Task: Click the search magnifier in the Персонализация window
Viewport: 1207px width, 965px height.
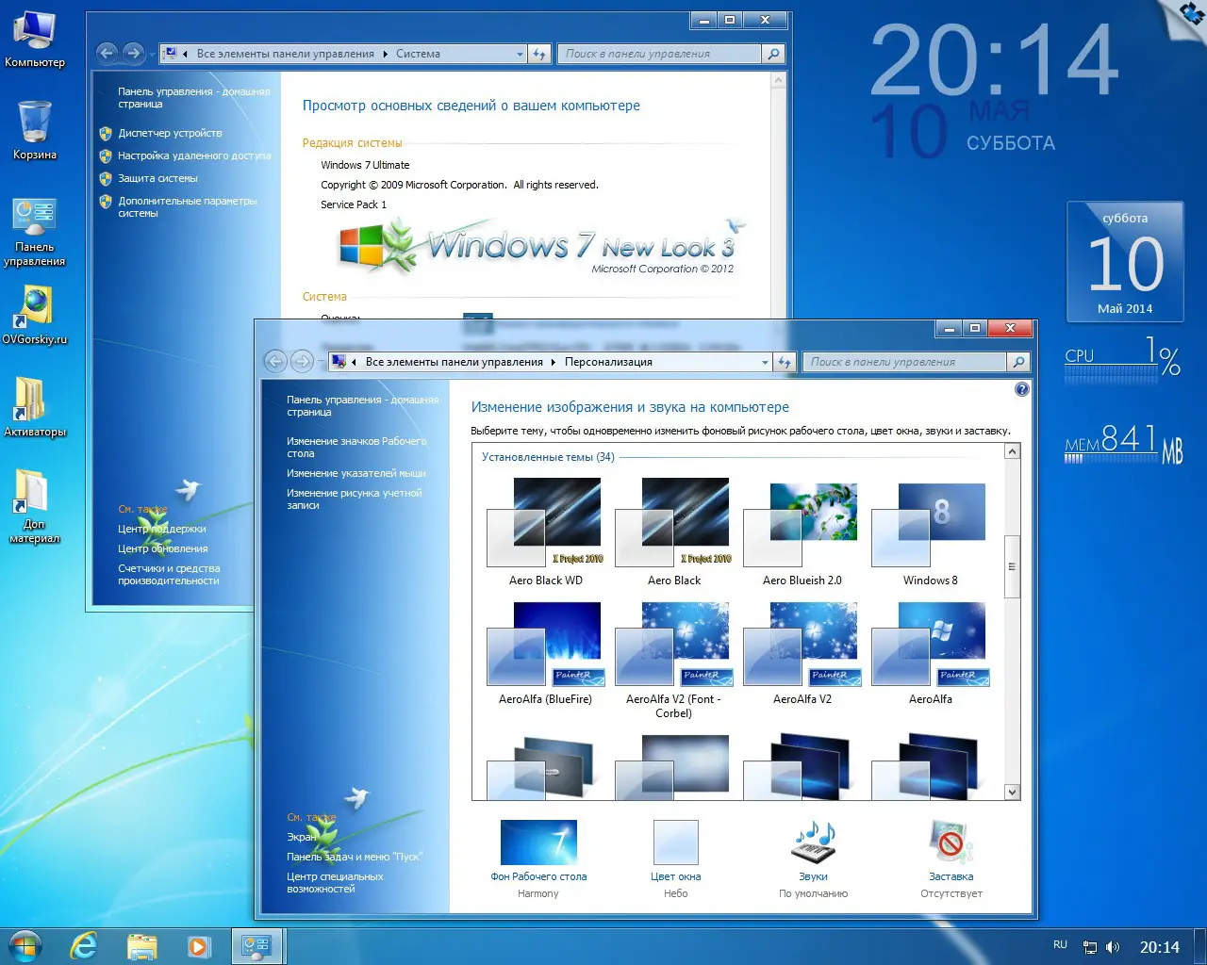Action: (x=1017, y=362)
